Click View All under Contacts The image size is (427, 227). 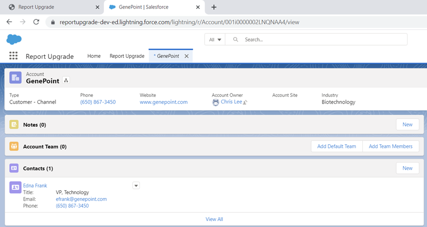(x=214, y=219)
